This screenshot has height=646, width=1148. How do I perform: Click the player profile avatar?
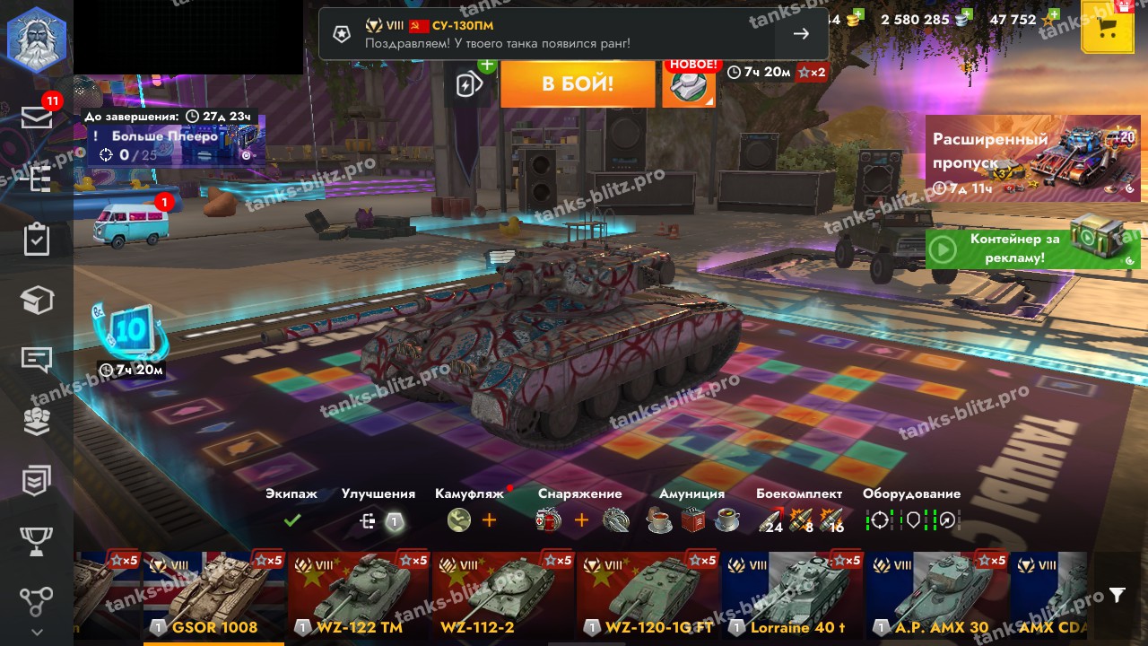[x=37, y=37]
